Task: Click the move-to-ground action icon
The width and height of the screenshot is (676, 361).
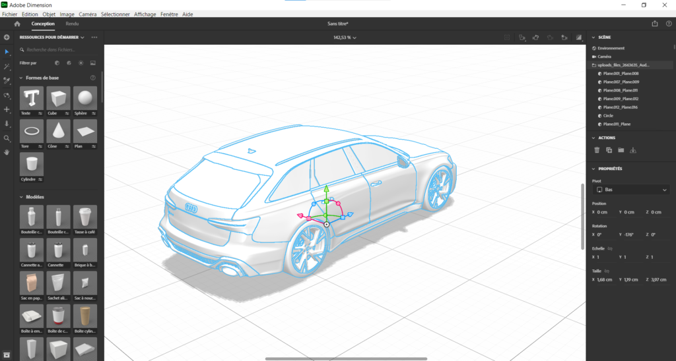Action: tap(633, 150)
